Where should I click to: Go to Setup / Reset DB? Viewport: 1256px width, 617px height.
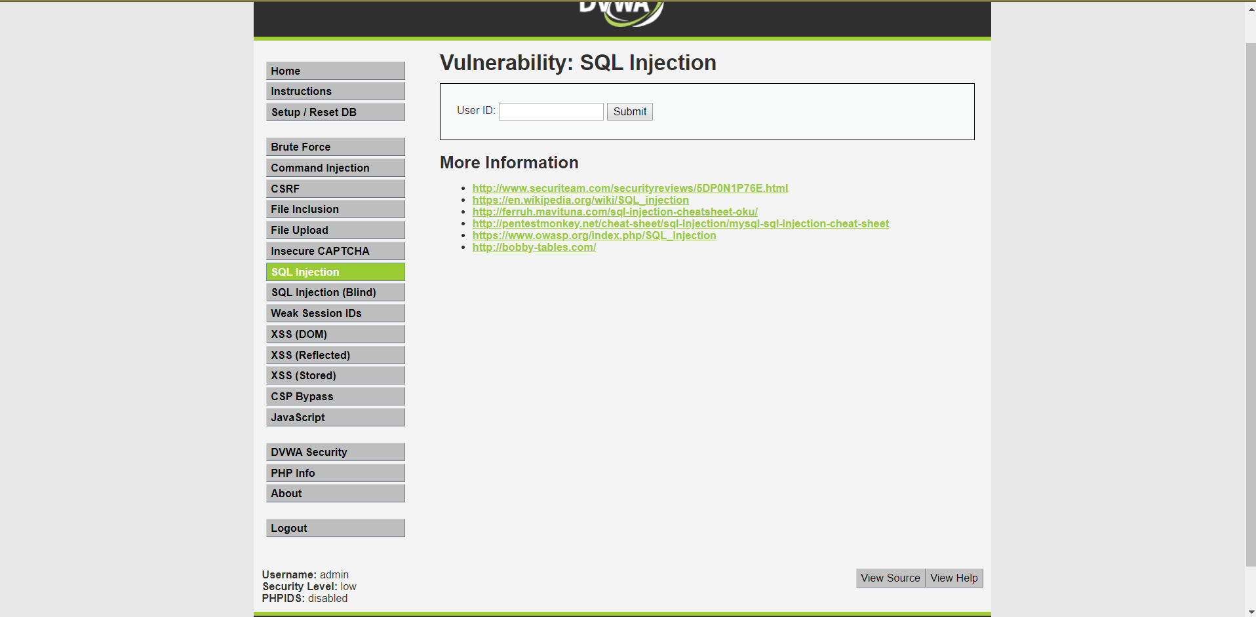coord(336,112)
